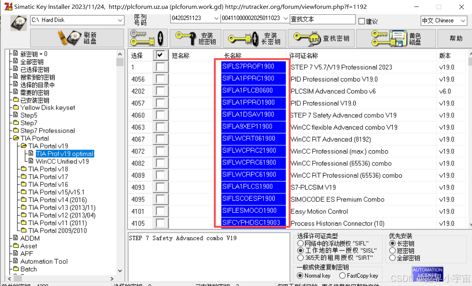Open the 00411000002025011023 serial dropdown
The width and height of the screenshot is (472, 286).
pyautogui.click(x=285, y=18)
